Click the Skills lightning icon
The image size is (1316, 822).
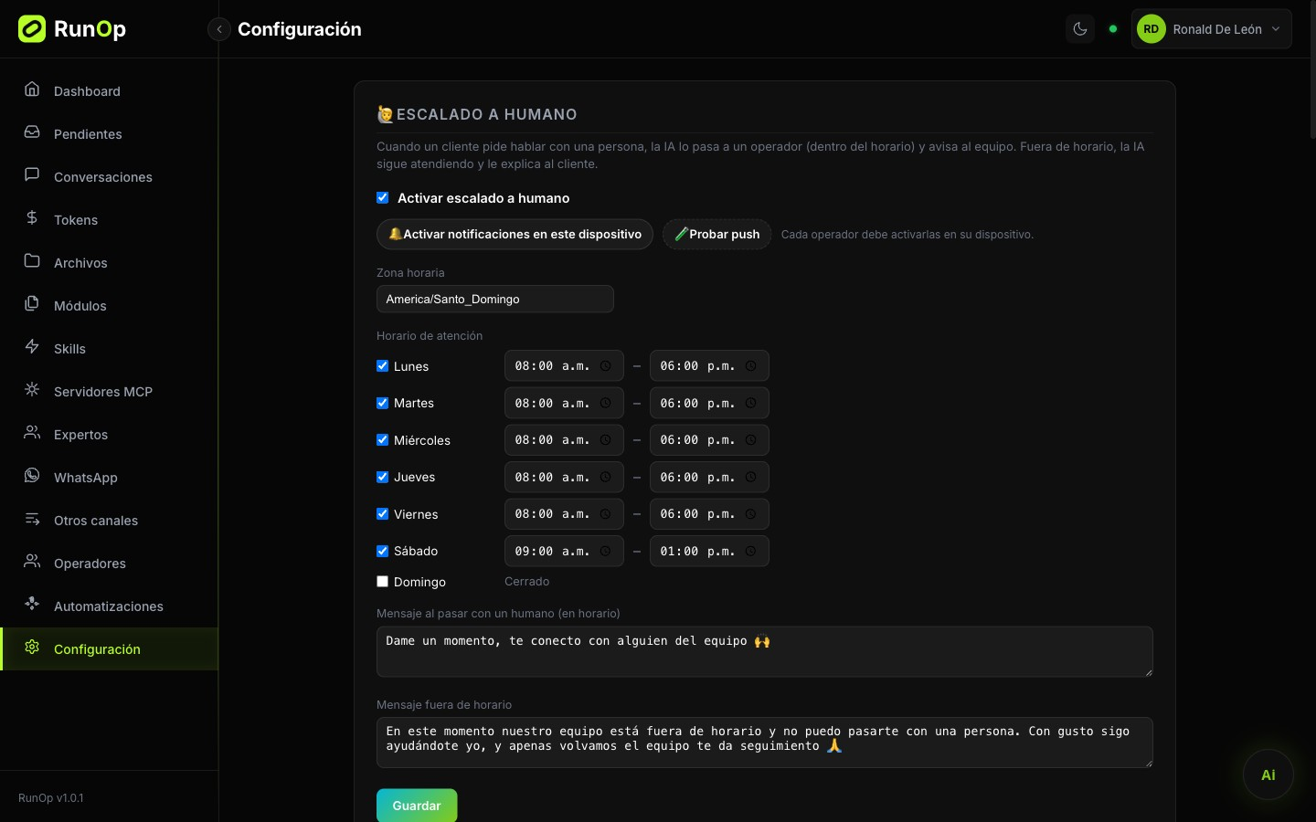click(x=32, y=347)
